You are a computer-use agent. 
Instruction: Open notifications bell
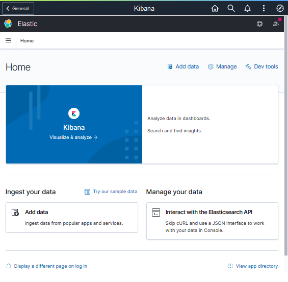click(247, 9)
